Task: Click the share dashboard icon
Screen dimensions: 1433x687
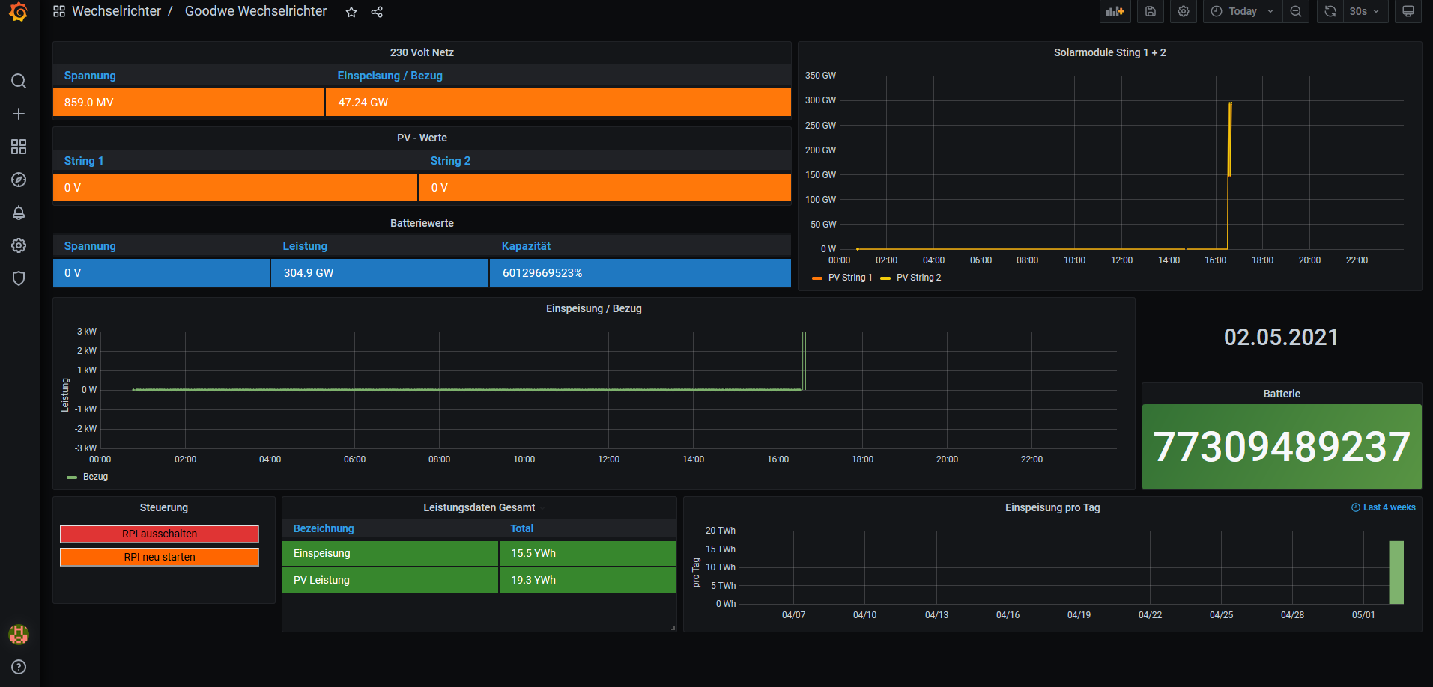Action: (377, 12)
